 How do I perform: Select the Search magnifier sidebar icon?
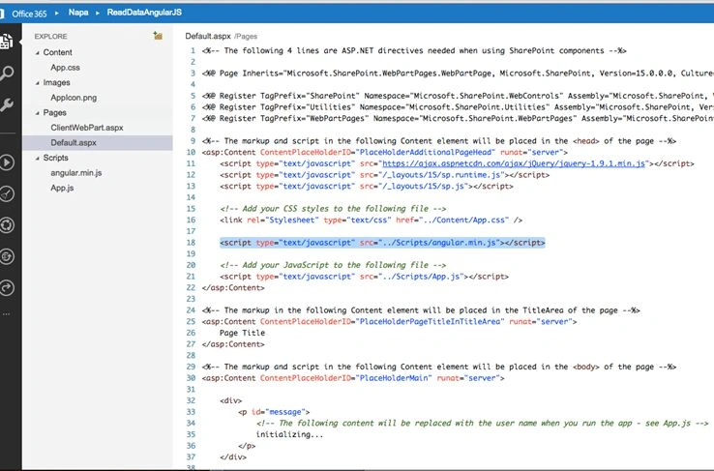coord(7,73)
